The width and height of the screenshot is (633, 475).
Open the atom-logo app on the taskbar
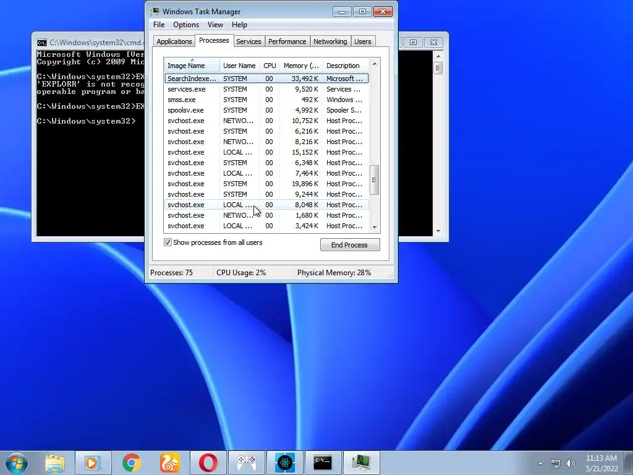(x=284, y=463)
